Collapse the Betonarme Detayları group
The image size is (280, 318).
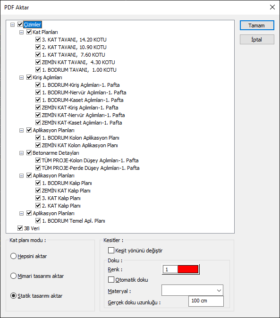21,153
